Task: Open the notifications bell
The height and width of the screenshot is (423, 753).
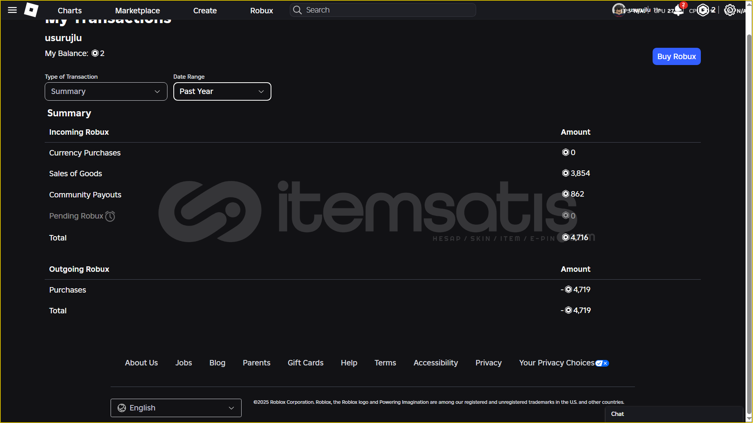Action: [x=678, y=11]
